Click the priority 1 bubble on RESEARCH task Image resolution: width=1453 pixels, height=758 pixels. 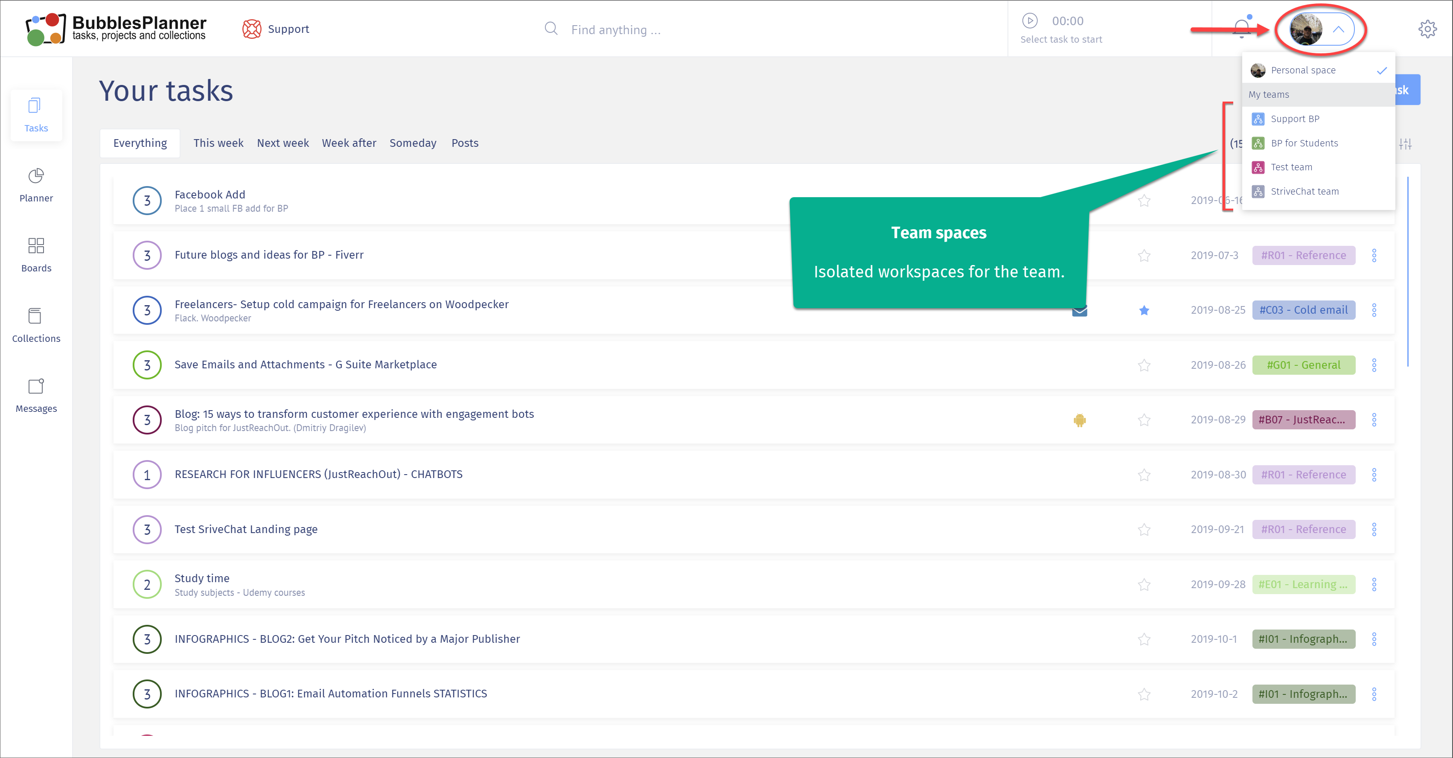tap(147, 475)
